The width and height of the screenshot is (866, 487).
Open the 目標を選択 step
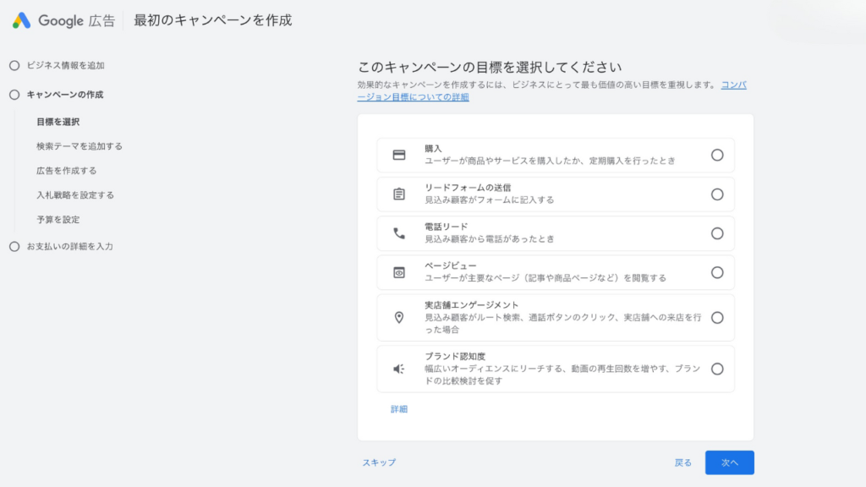(x=58, y=121)
